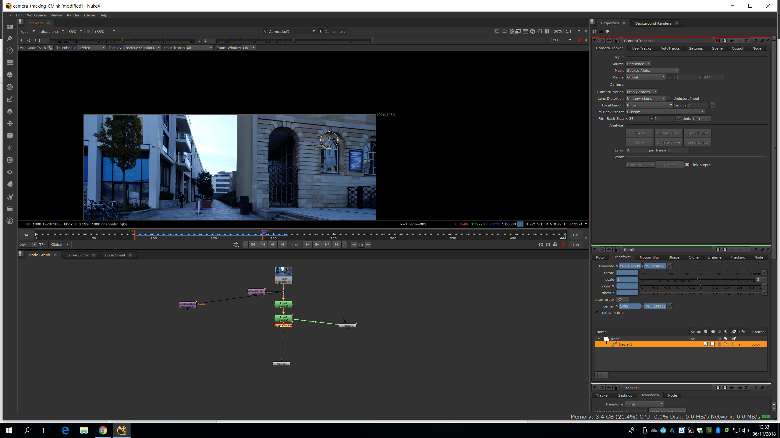This screenshot has height=438, width=780.
Task: Open the Deep nodes D icon
Action: (x=9, y=160)
